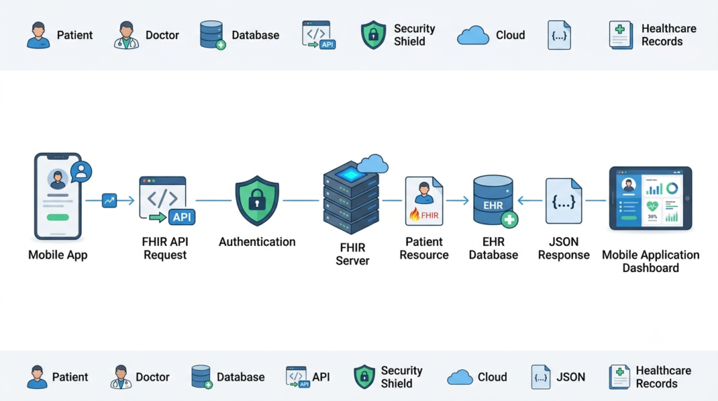Image resolution: width=718 pixels, height=401 pixels.
Task: Click the Database icon in the bottom legend
Action: [201, 377]
